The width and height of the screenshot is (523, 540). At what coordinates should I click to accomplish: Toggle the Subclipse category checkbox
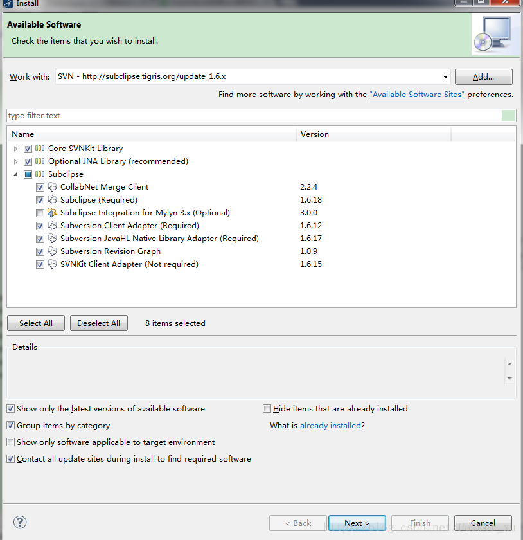coord(28,174)
